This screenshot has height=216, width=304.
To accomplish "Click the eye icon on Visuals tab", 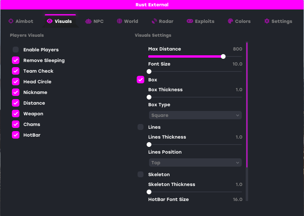I will tap(50, 21).
